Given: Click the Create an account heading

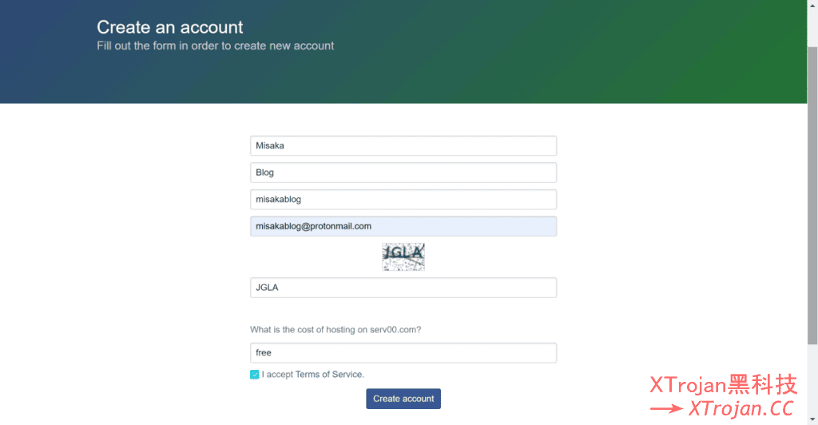Looking at the screenshot, I should pyautogui.click(x=170, y=28).
